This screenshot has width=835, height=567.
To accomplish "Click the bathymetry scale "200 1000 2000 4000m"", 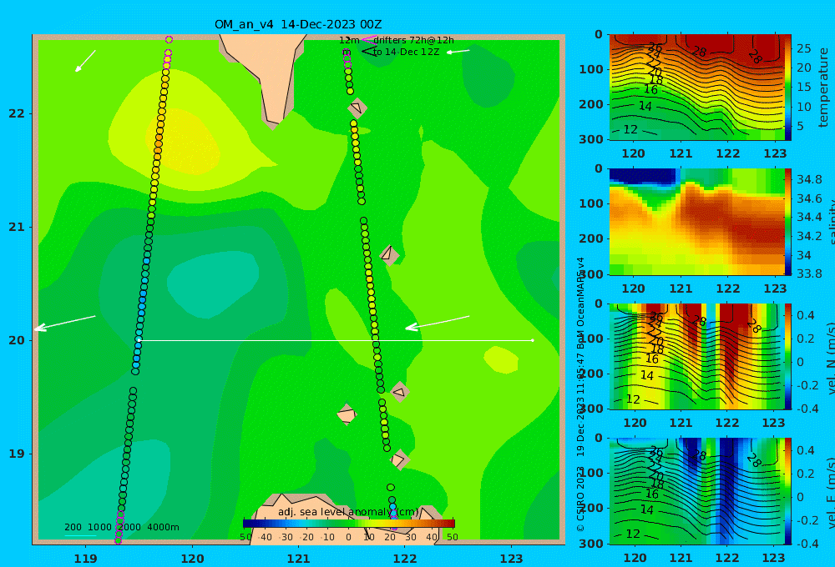I will coord(121,527).
